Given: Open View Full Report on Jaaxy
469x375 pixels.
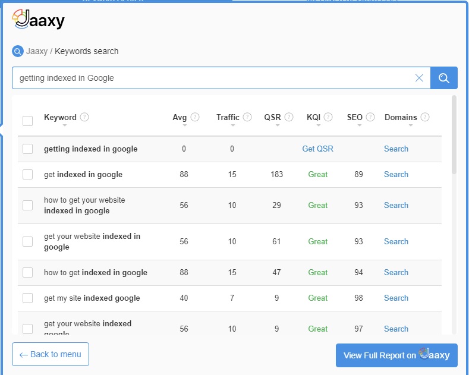Looking at the screenshot, I should (x=396, y=355).
